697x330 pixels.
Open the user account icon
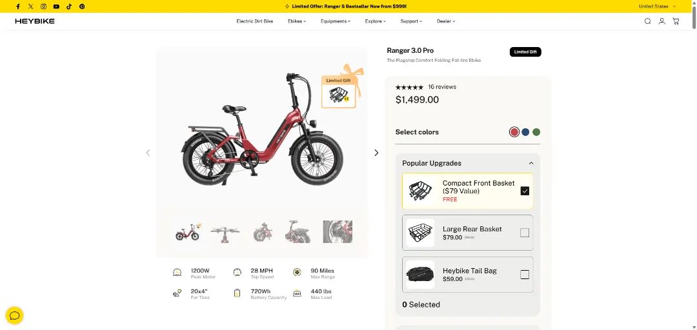point(662,21)
